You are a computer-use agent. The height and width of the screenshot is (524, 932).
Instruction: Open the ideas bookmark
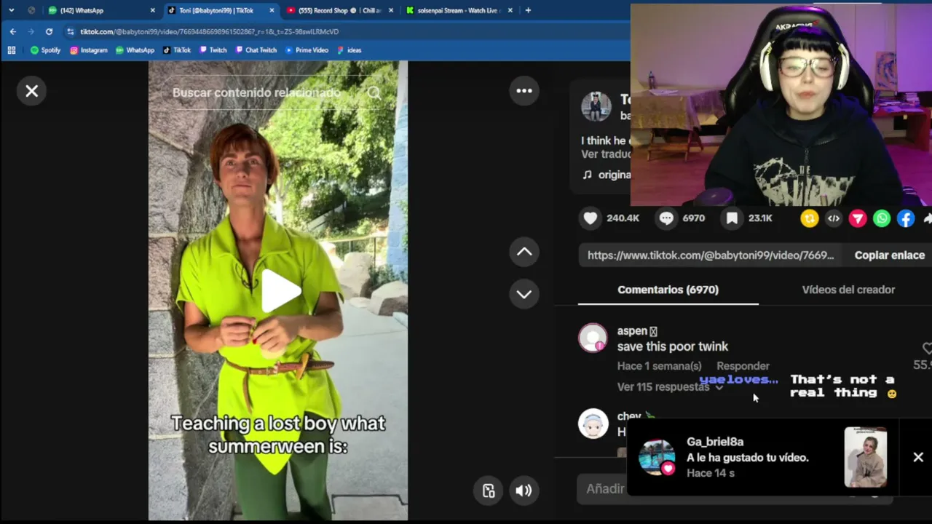(x=349, y=50)
